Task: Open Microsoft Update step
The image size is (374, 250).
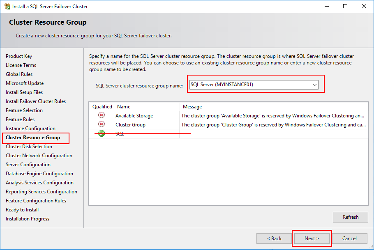Action: (x=25, y=83)
